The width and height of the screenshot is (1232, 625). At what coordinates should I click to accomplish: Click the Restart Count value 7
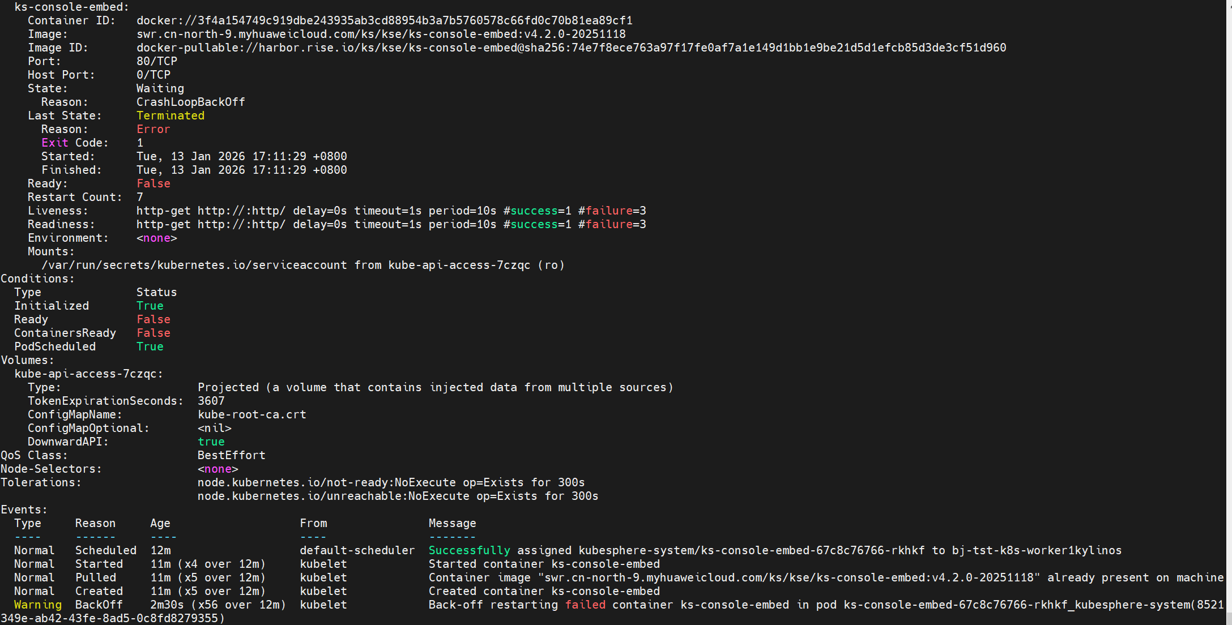coord(140,197)
